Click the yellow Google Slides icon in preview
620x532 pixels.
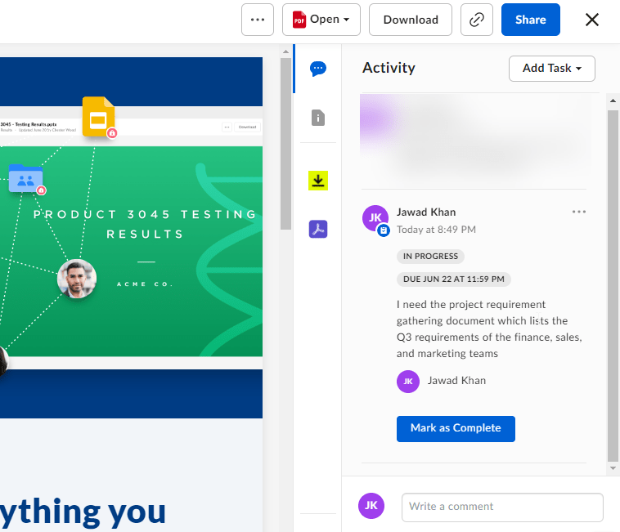[x=99, y=117]
